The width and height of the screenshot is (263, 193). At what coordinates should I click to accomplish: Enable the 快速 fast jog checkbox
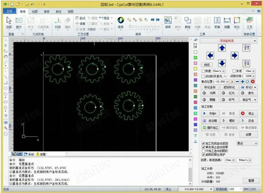tap(203, 71)
